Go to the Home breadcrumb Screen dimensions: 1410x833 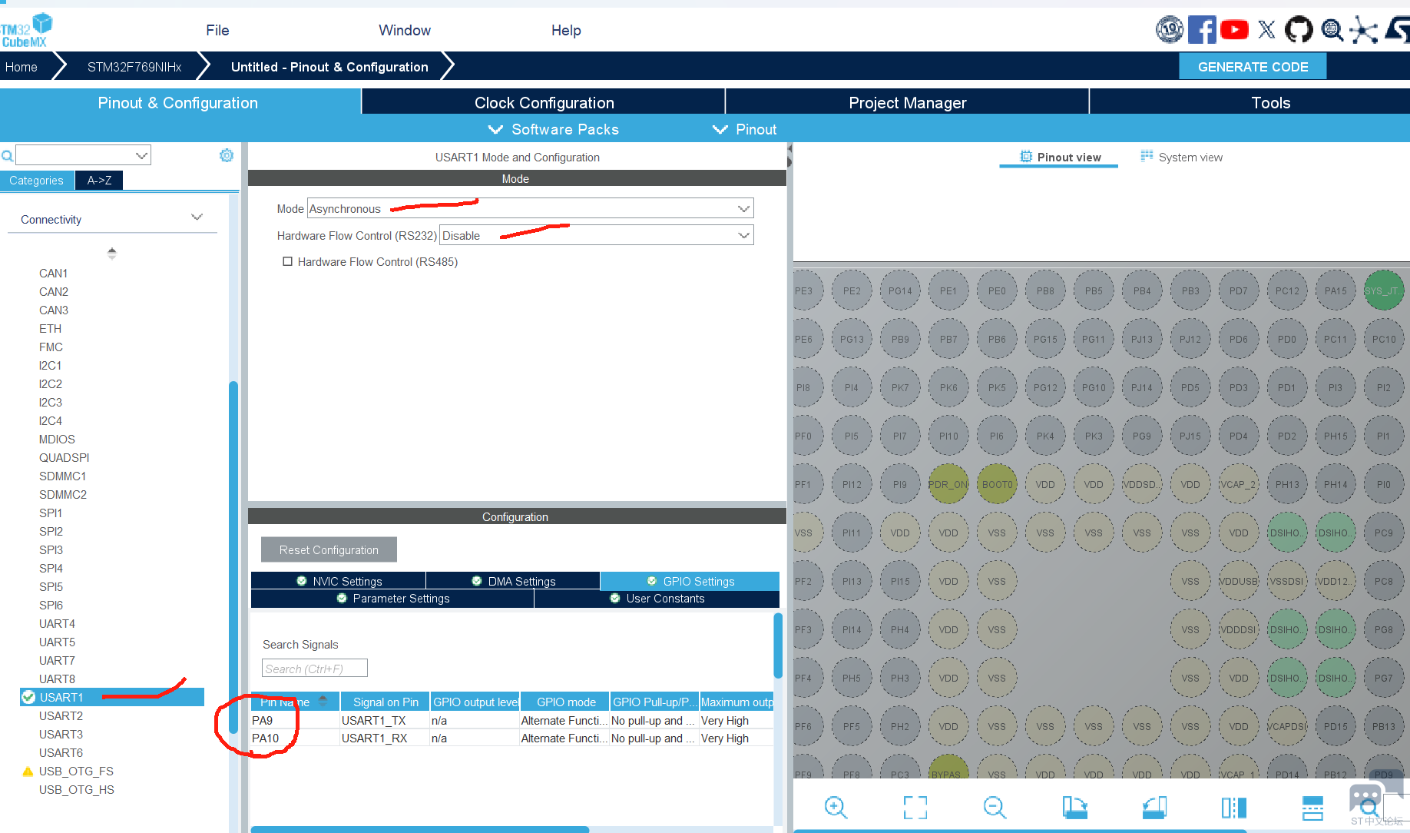22,67
